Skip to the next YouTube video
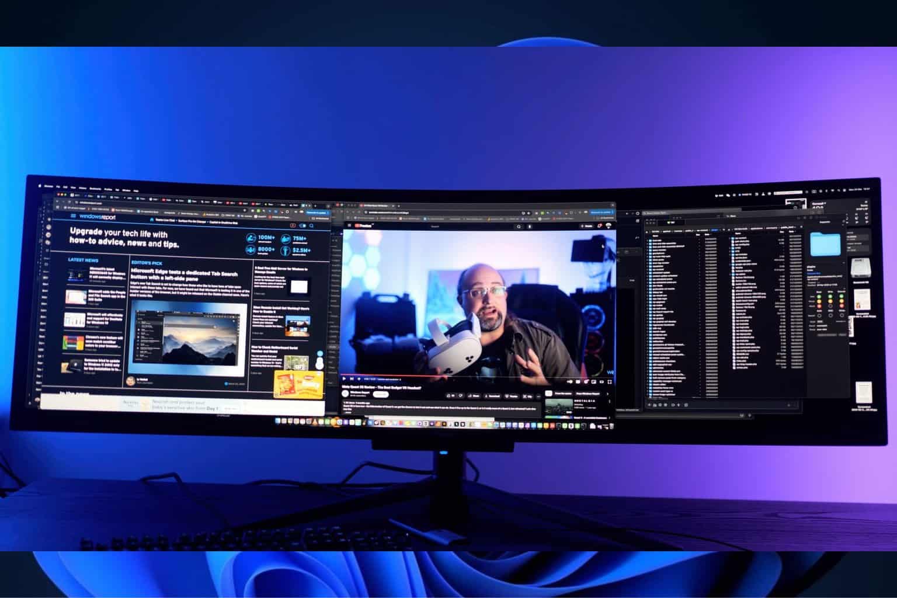The image size is (897, 598). pos(353,380)
